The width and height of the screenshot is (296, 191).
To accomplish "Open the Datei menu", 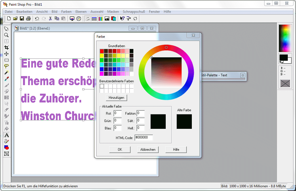I will pos(9,12).
